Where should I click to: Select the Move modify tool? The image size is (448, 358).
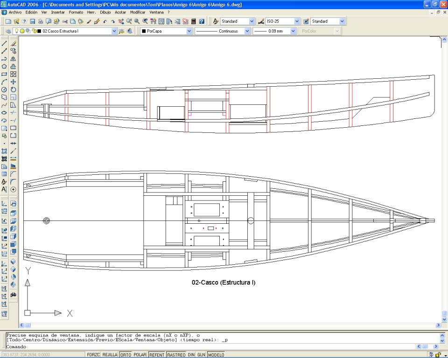tap(14, 82)
